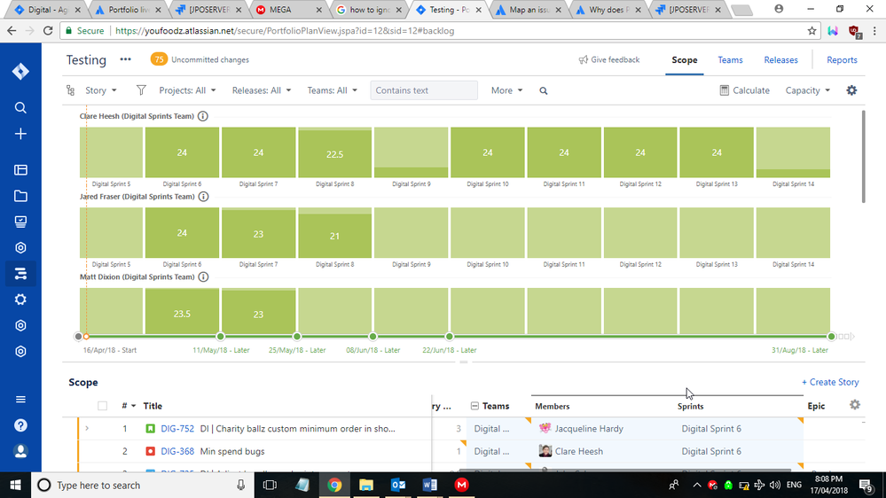Open plan settings gear in toolbar
Image resolution: width=886 pixels, height=498 pixels.
pos(851,90)
